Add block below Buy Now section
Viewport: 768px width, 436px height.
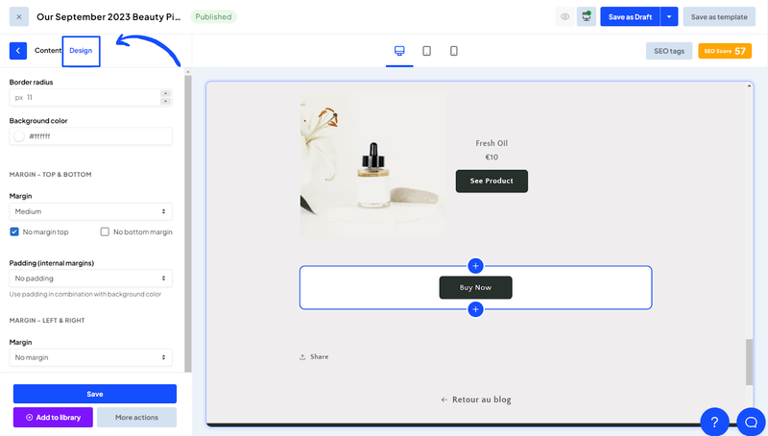(x=475, y=309)
